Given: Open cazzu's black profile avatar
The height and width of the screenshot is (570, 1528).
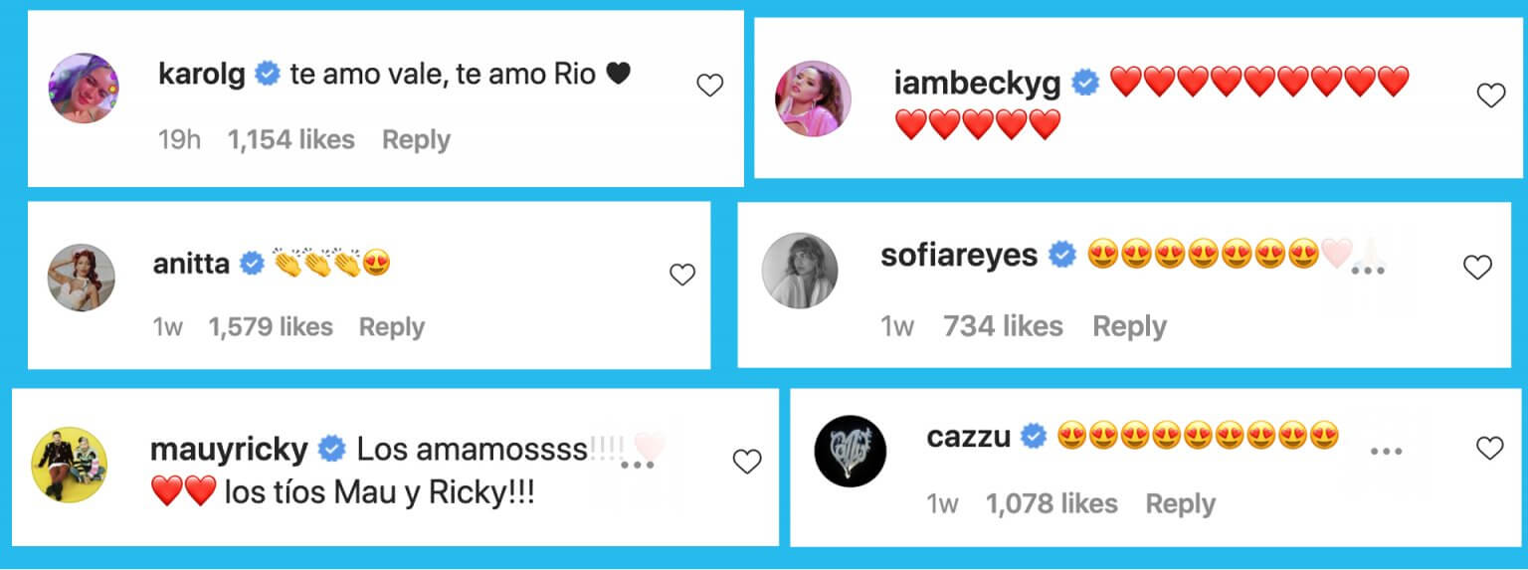Looking at the screenshot, I should click(851, 450).
